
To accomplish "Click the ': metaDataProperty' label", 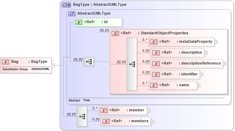I will click(195, 41).
